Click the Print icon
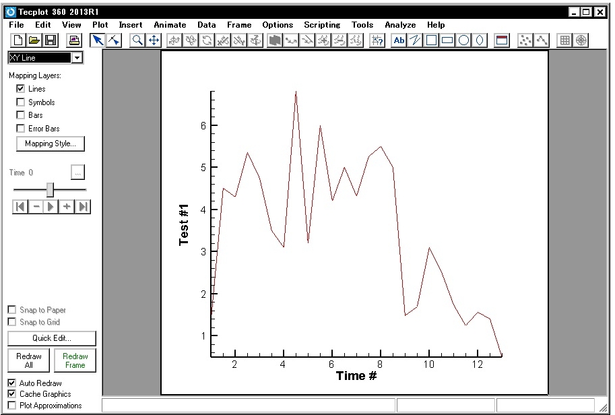 73,40
